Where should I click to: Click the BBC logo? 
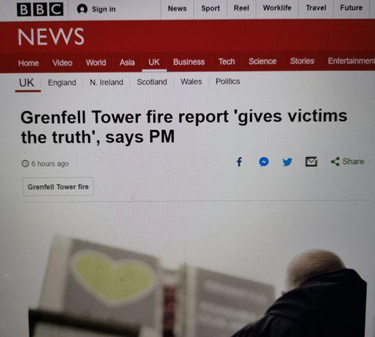(40, 9)
